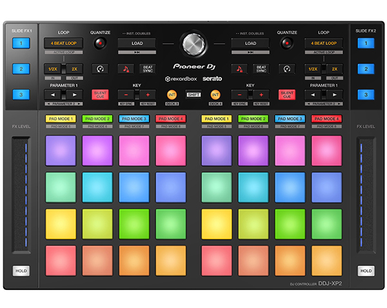The image size is (387, 308).
Task: Hit the right deck Load button
Action: (250, 43)
